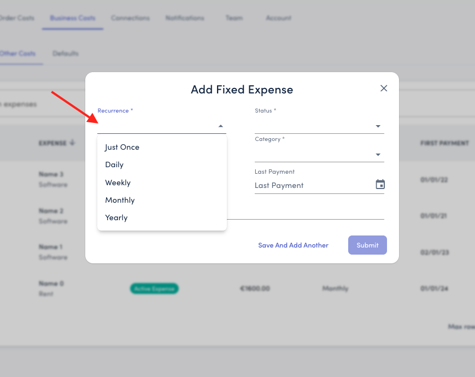Click the Submit button
This screenshot has width=475, height=377.
(367, 245)
